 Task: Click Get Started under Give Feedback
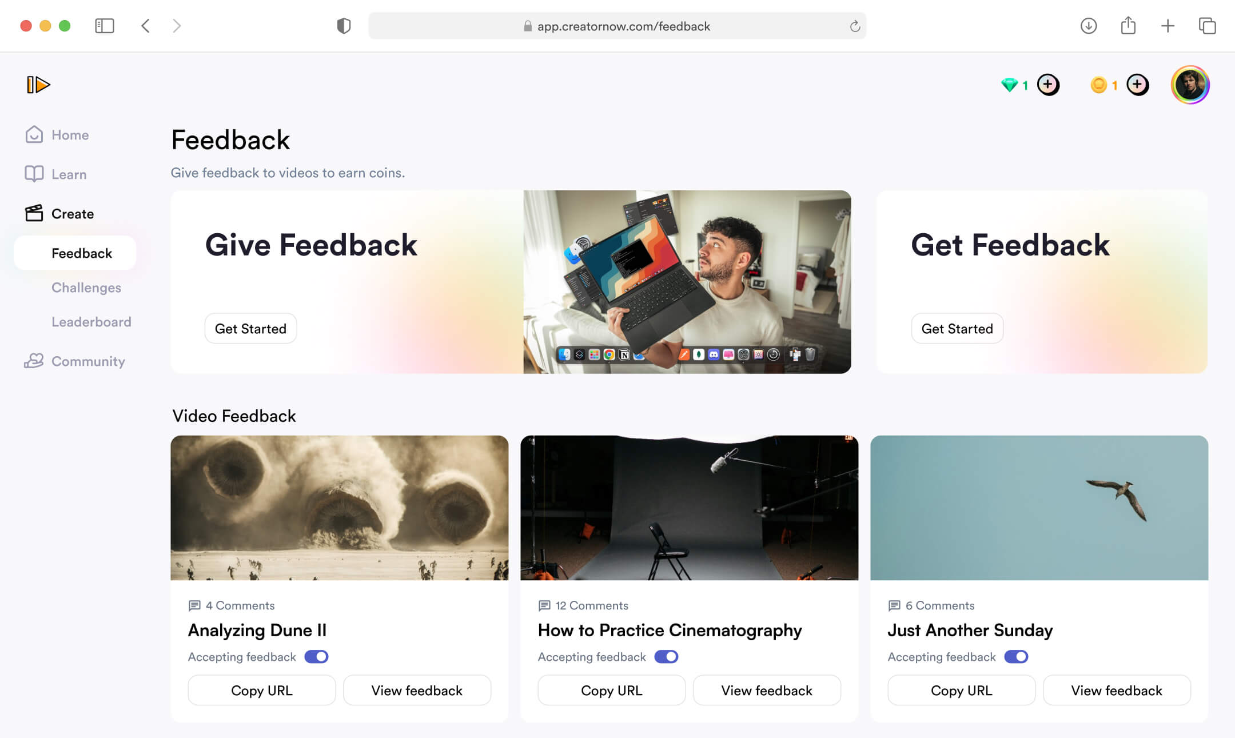[x=250, y=329]
